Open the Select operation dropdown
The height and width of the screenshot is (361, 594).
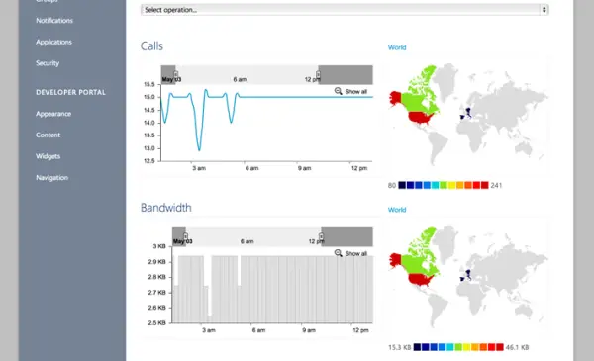tap(345, 10)
